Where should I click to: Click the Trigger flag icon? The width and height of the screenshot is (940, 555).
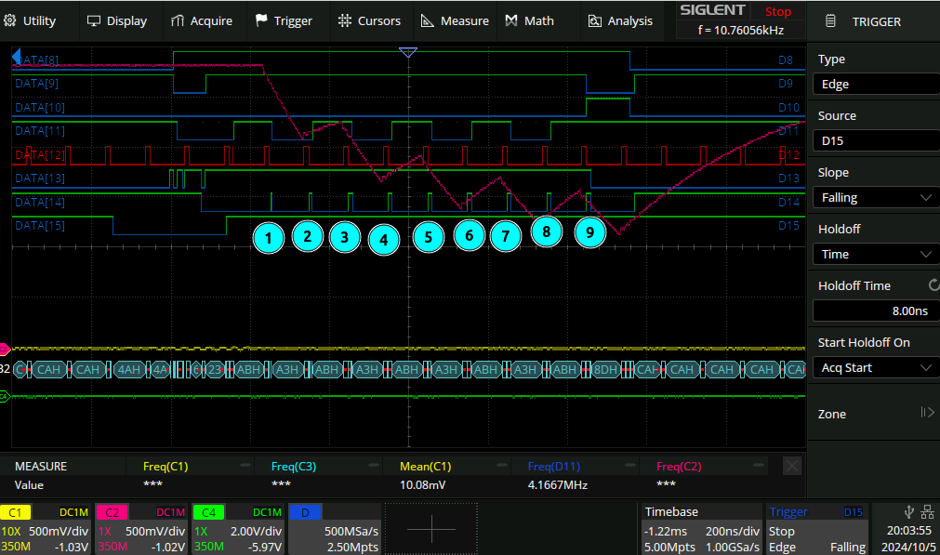(262, 20)
